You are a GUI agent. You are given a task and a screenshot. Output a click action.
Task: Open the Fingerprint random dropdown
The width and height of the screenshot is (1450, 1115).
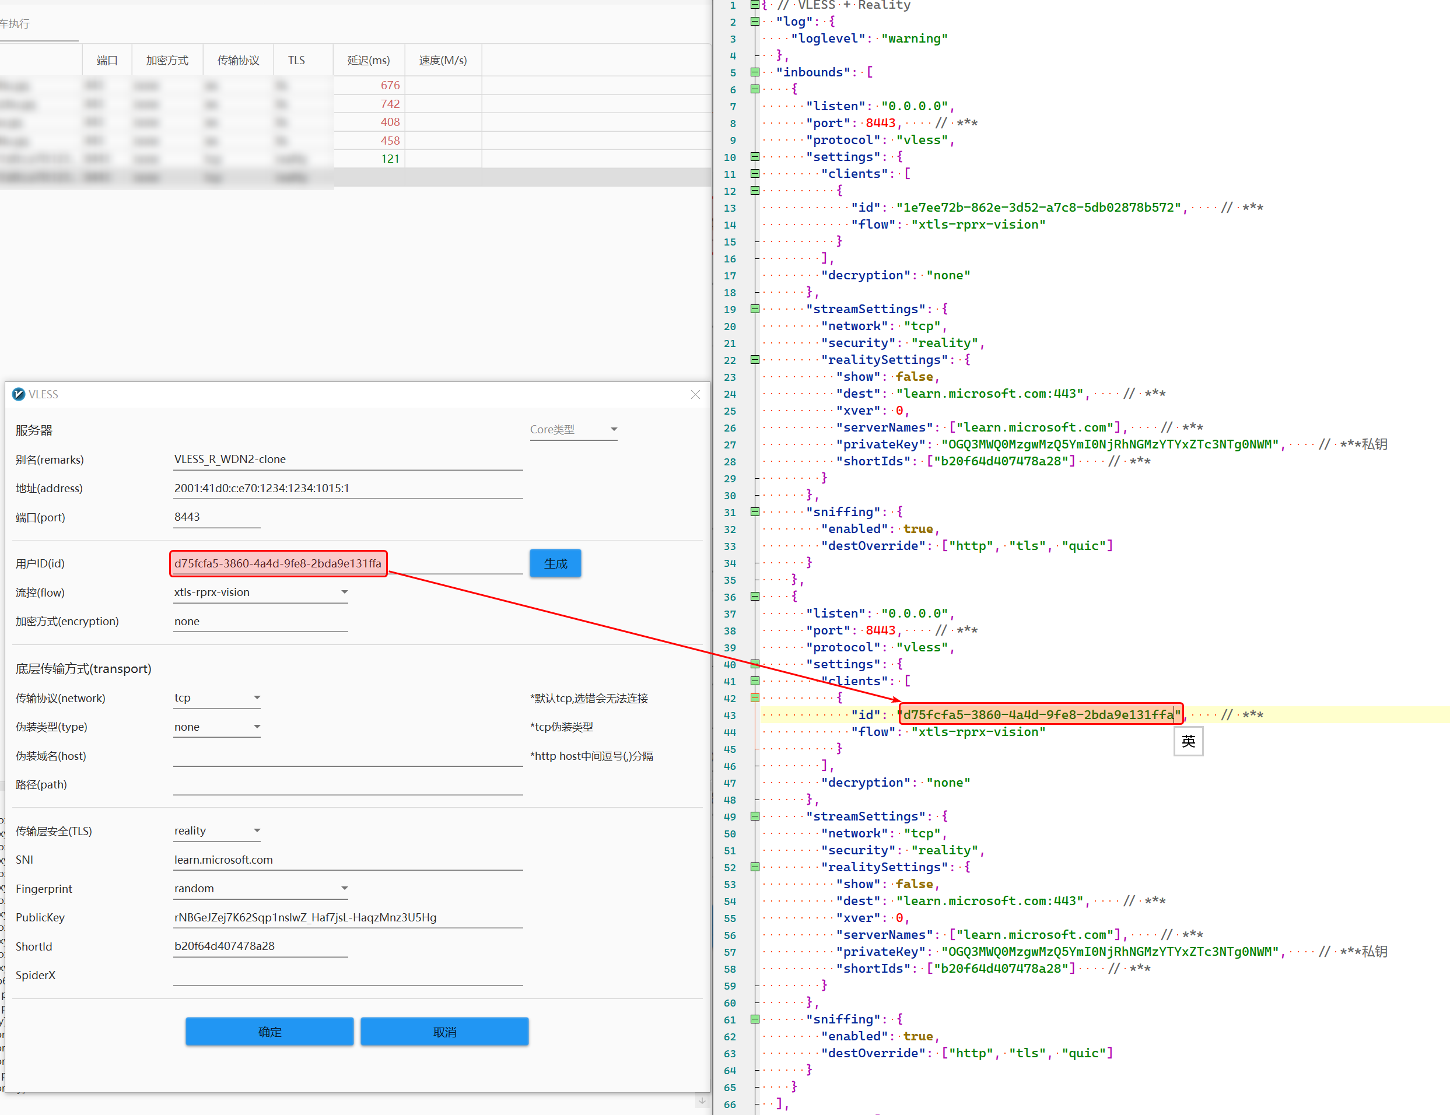point(260,888)
